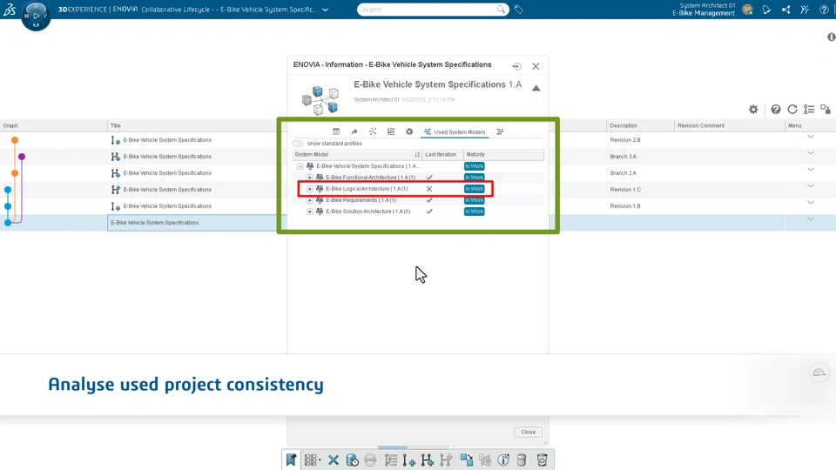Click the Description column header
This screenshot has height=470, width=836.
point(624,125)
